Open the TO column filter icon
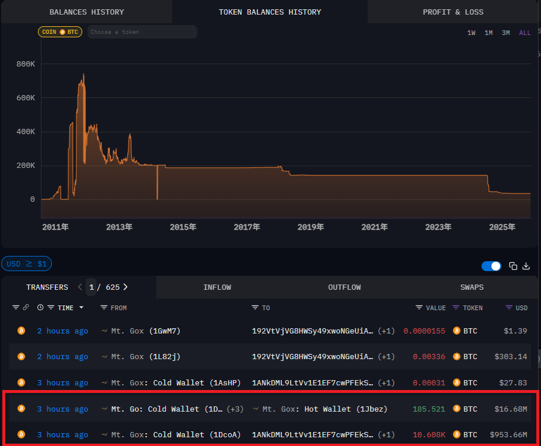Viewport: 541px width, 446px height. (255, 307)
